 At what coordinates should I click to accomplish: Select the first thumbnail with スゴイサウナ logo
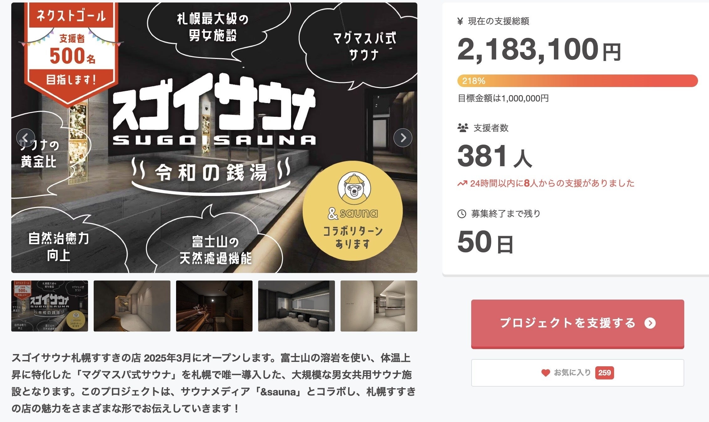(50, 306)
